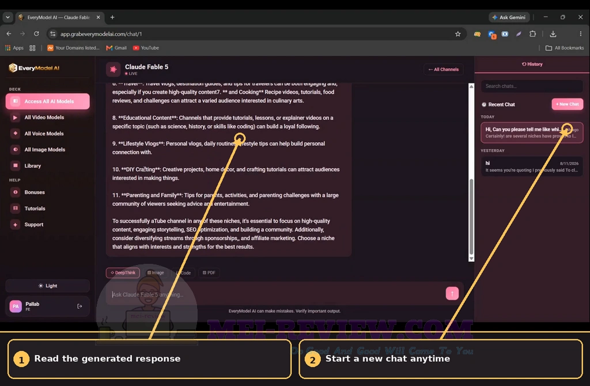Screen dimensions: 590x386
Task: Toggle DeepThink mode on
Action: click(x=123, y=273)
